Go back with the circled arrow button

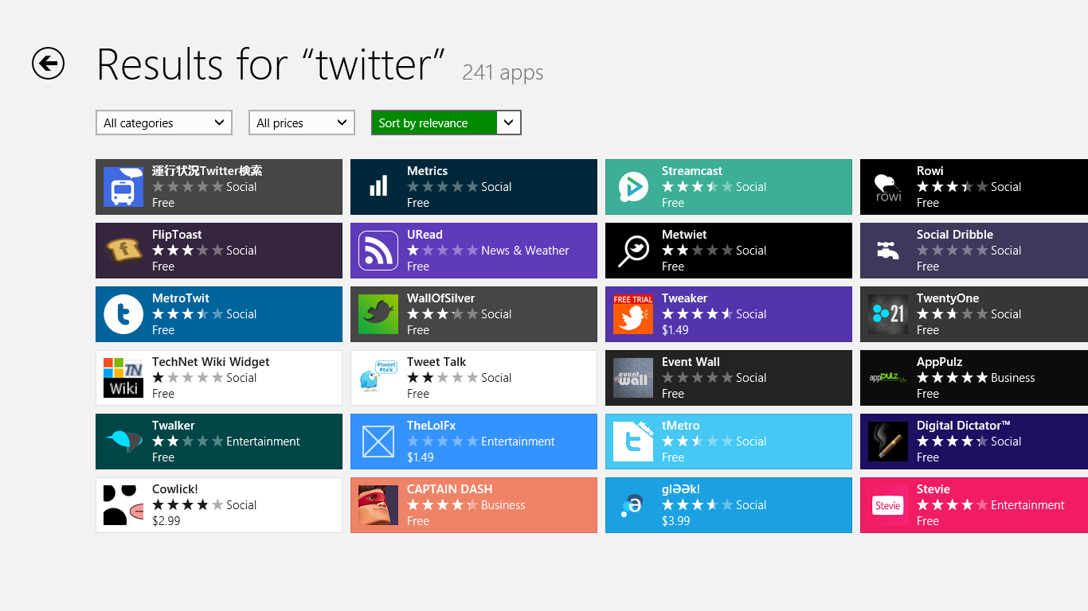pyautogui.click(x=48, y=64)
